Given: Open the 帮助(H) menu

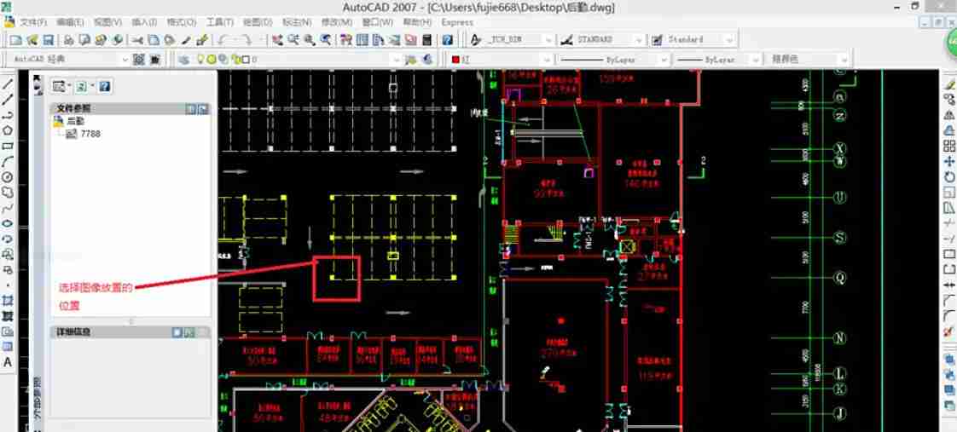Looking at the screenshot, I should click(x=417, y=22).
